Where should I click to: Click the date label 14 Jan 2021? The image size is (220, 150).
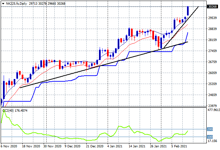point(137,146)
